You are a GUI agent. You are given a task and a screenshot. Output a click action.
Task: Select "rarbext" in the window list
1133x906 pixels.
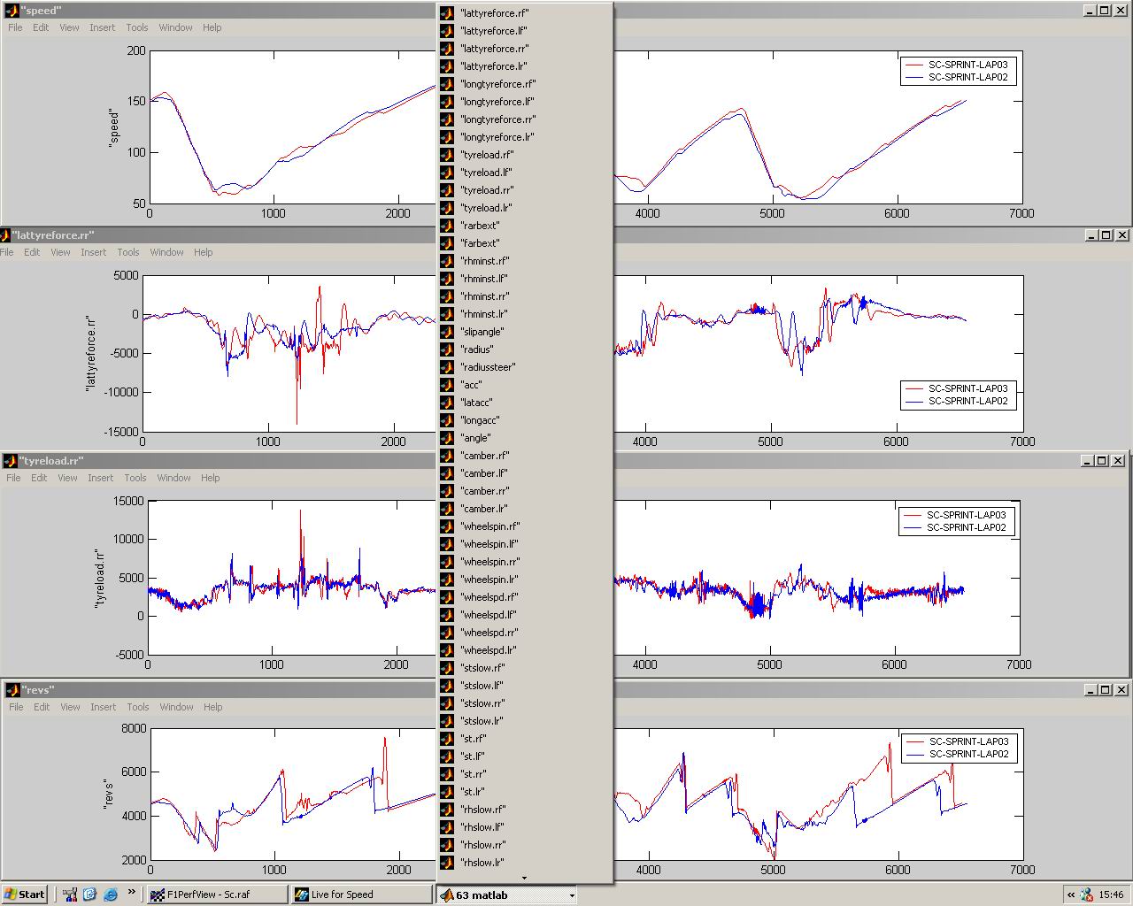point(525,226)
